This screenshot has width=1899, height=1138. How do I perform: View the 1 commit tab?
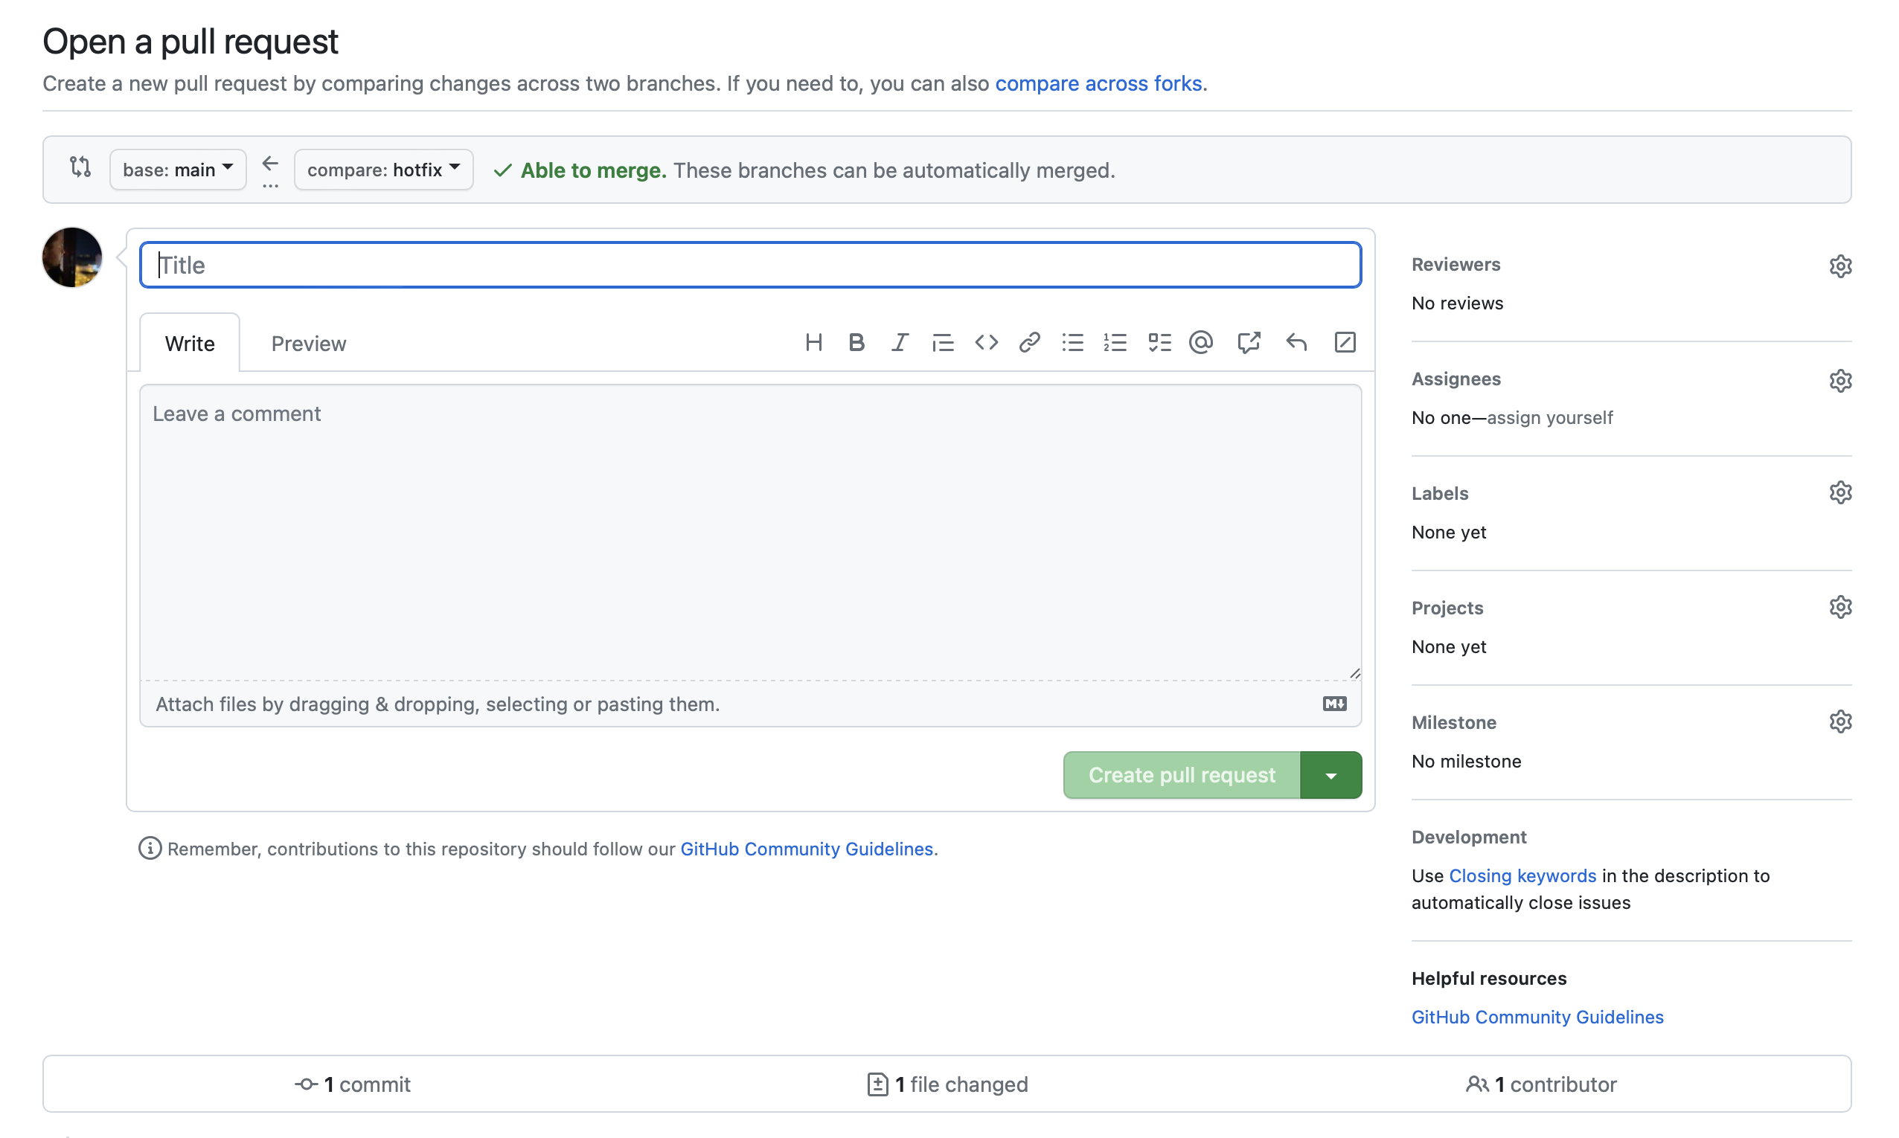(x=353, y=1084)
